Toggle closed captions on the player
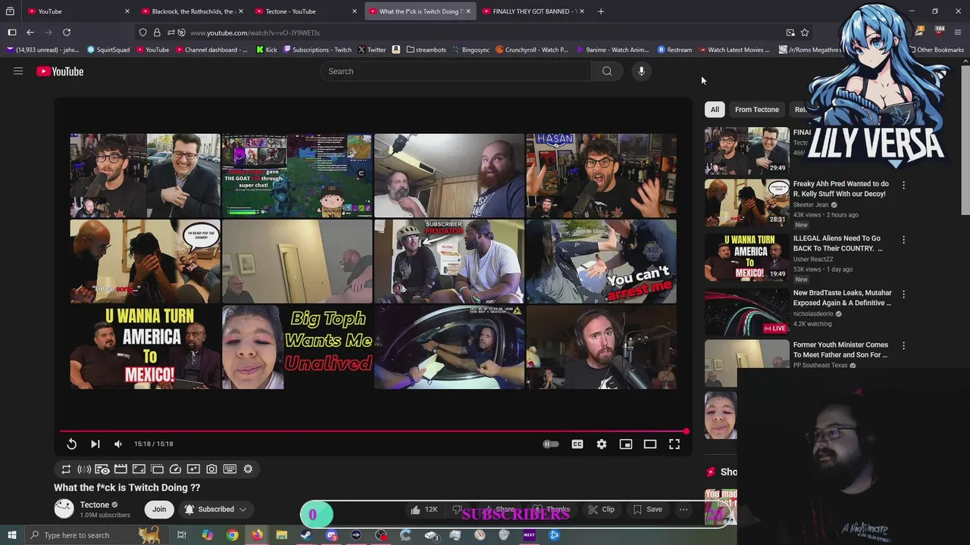Viewport: 970px width, 545px height. (x=577, y=444)
